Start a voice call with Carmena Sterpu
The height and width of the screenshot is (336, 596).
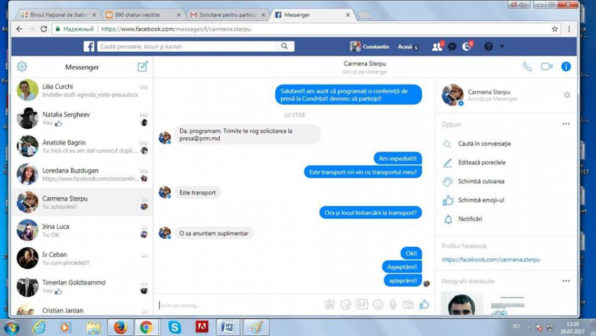click(x=528, y=67)
